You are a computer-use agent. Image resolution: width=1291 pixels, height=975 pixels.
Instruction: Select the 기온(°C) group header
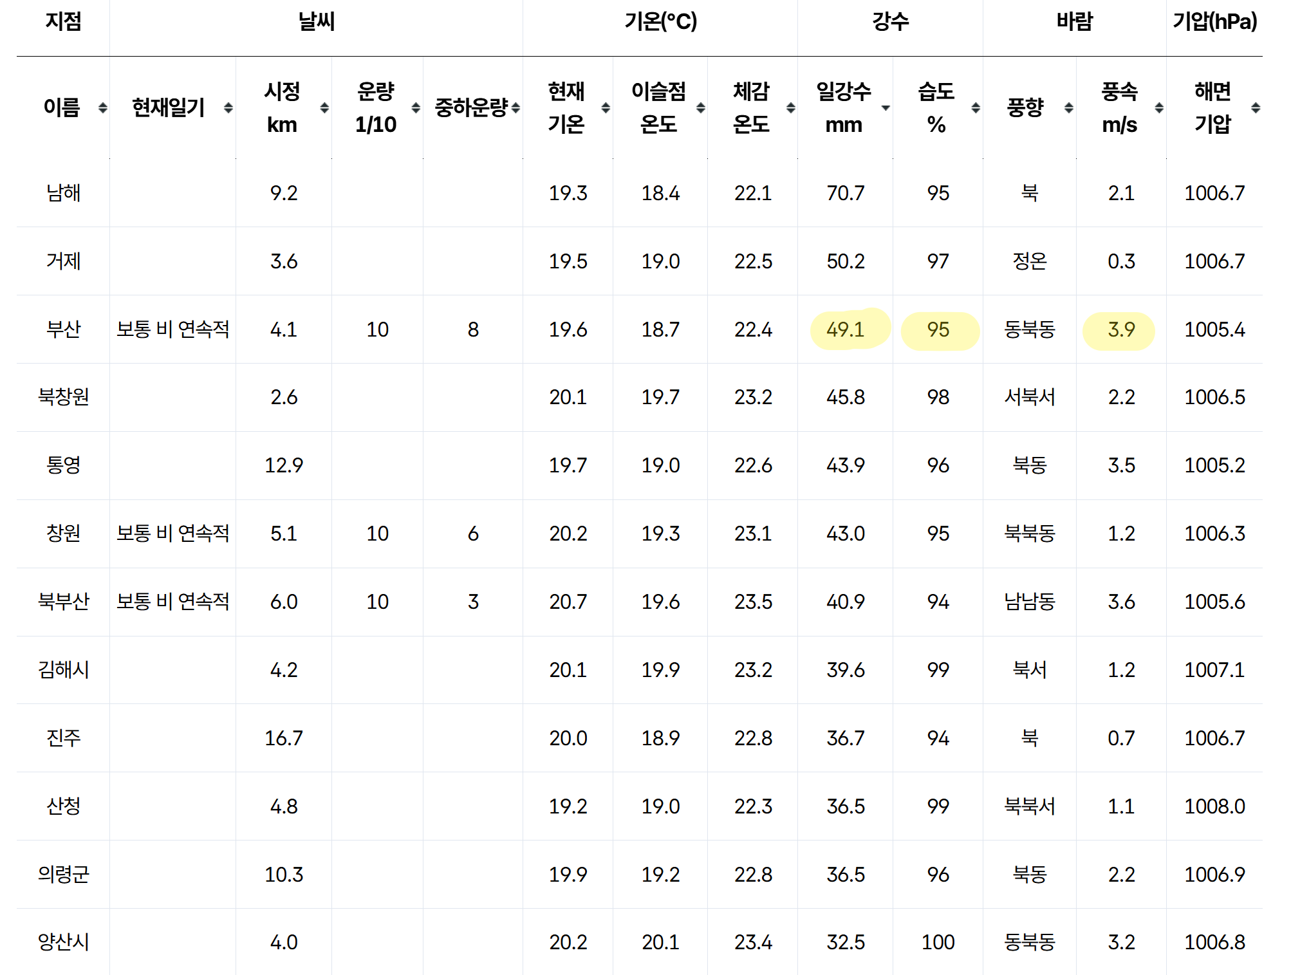pyautogui.click(x=661, y=22)
